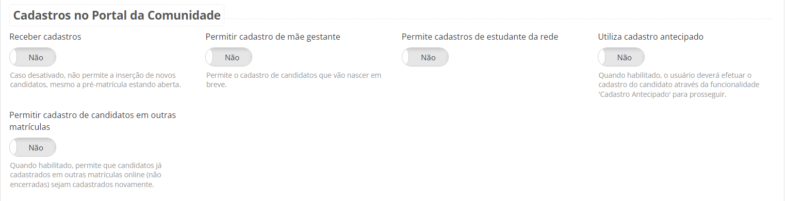Click help text about candidates "que vão nascer"
786x201 pixels.
coord(293,80)
